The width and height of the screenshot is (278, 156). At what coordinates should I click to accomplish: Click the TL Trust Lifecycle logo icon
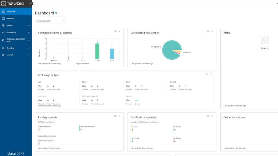[x=3, y=3]
